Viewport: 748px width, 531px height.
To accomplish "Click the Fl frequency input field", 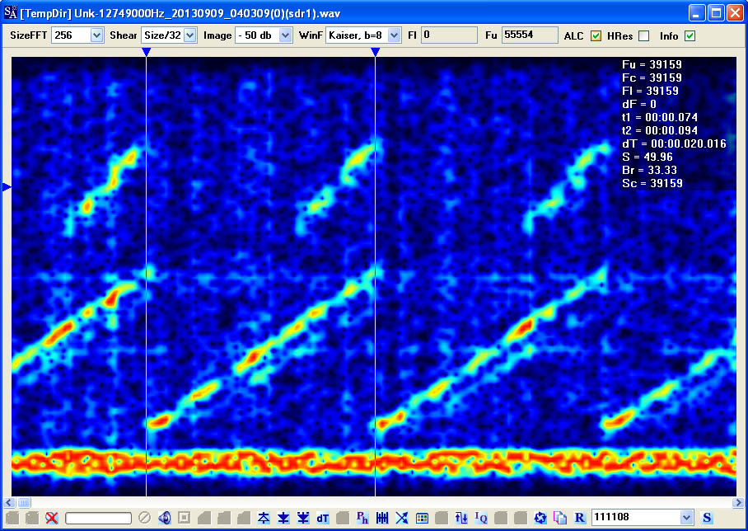I will point(449,35).
